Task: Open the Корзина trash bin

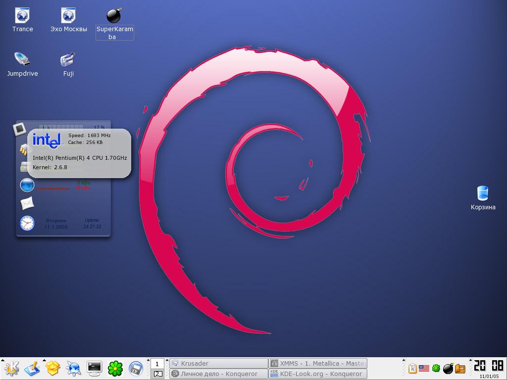Action: (483, 198)
